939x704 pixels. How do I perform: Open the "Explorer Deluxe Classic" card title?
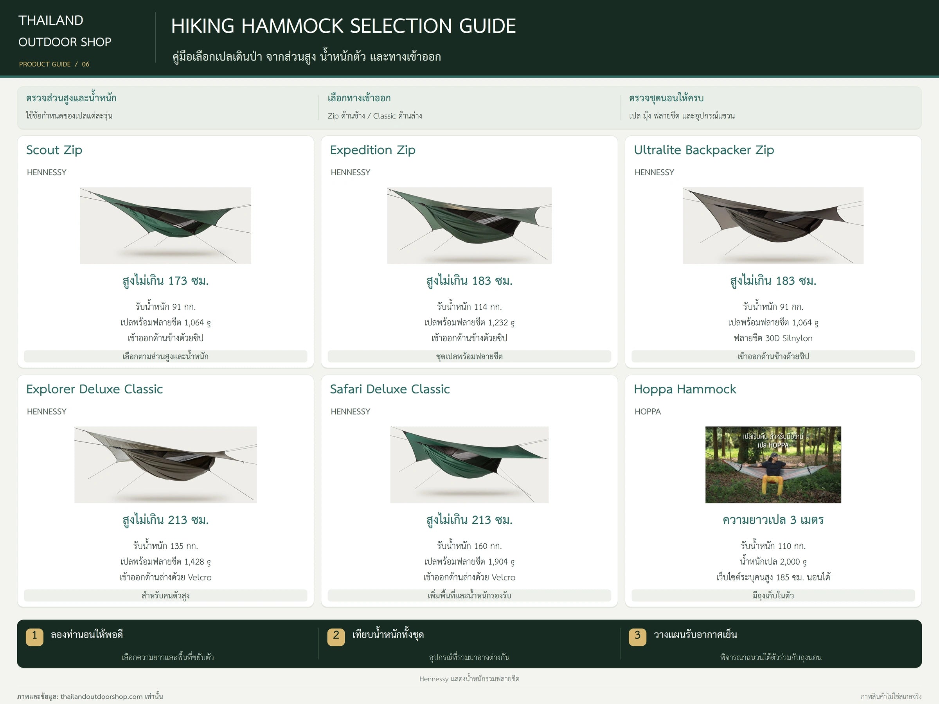click(94, 389)
